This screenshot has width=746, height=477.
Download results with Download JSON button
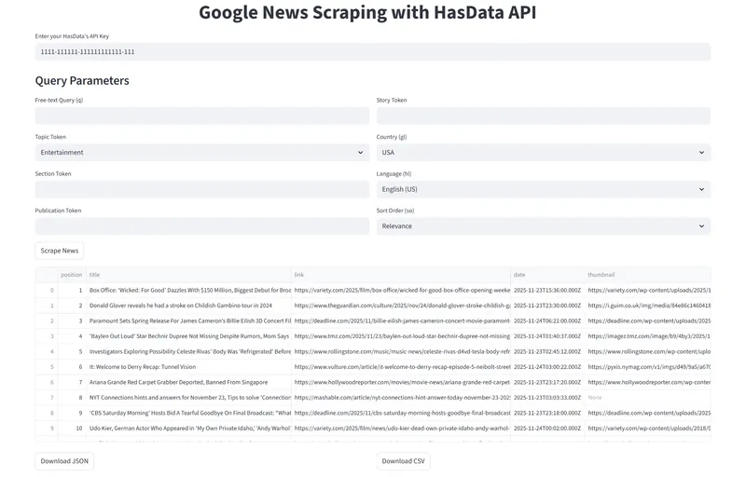64,460
